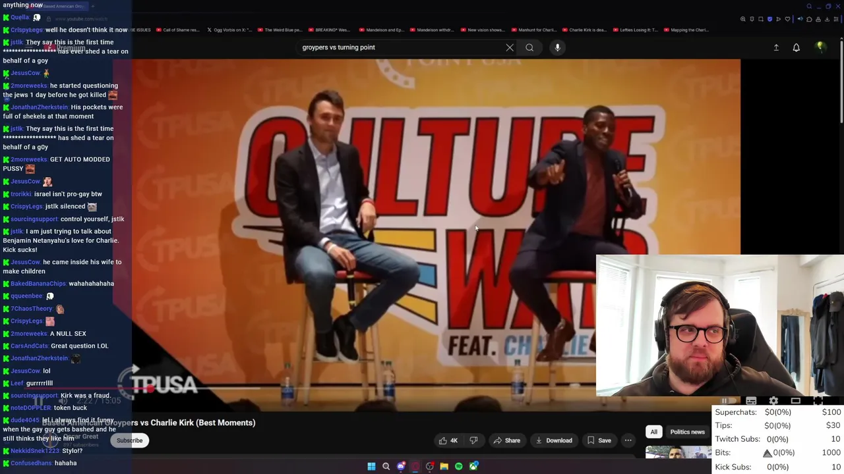Open Spotify from the taskbar

(459, 466)
